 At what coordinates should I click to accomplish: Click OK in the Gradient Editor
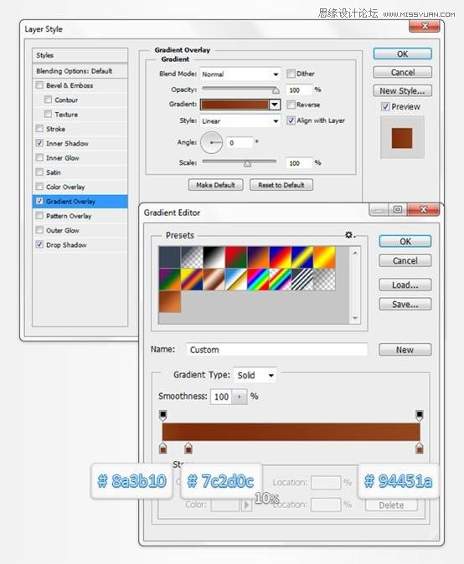[x=405, y=241]
